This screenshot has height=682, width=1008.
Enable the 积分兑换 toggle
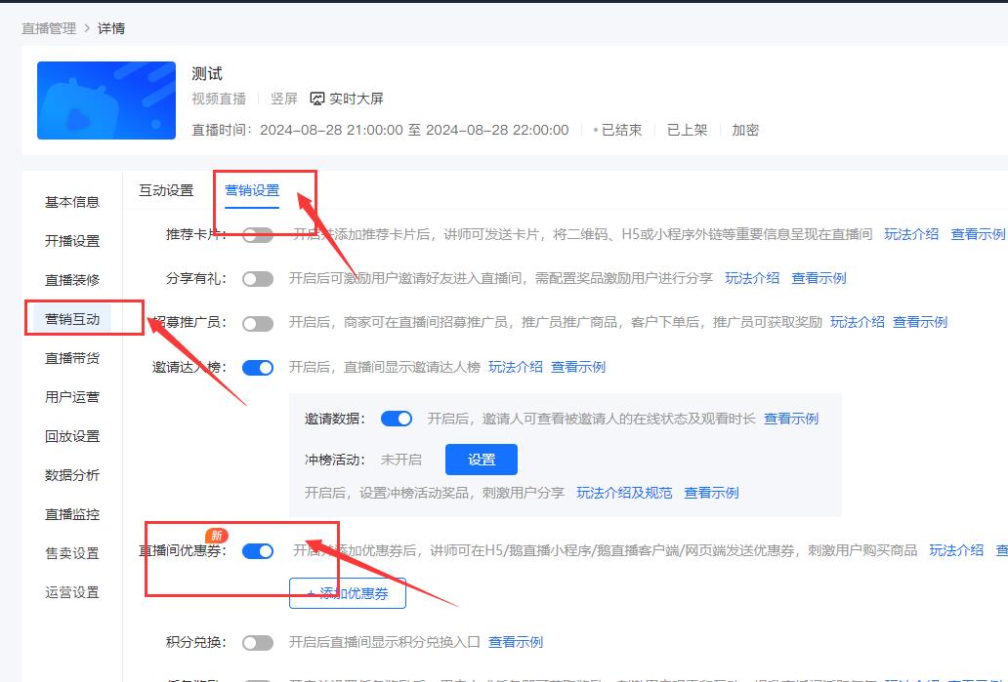pyautogui.click(x=258, y=642)
